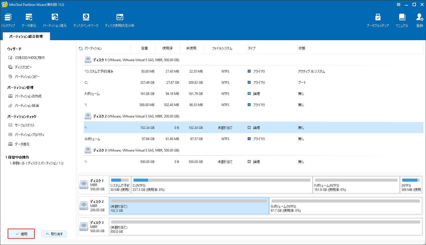Image resolution: width=426 pixels, height=245 pixels.
Task: Launch データ復元 from the top toolbar
Action: coord(28,20)
